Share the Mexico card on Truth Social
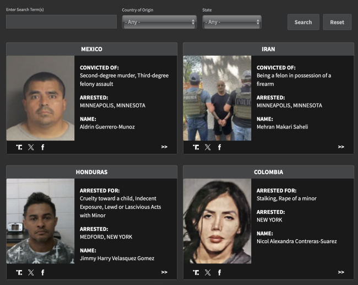 click(x=19, y=147)
